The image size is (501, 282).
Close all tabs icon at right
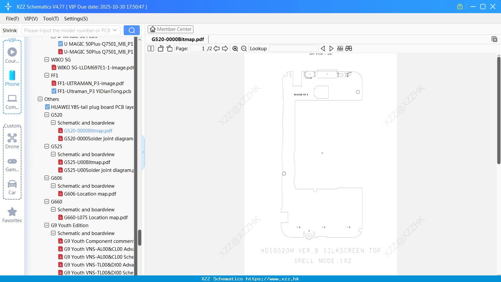(x=494, y=39)
